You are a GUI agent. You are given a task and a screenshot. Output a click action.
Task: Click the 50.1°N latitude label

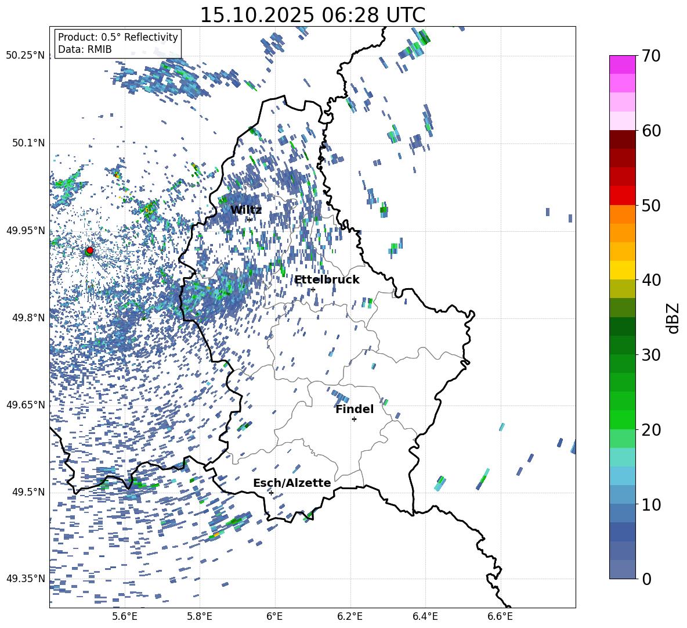tap(28, 143)
